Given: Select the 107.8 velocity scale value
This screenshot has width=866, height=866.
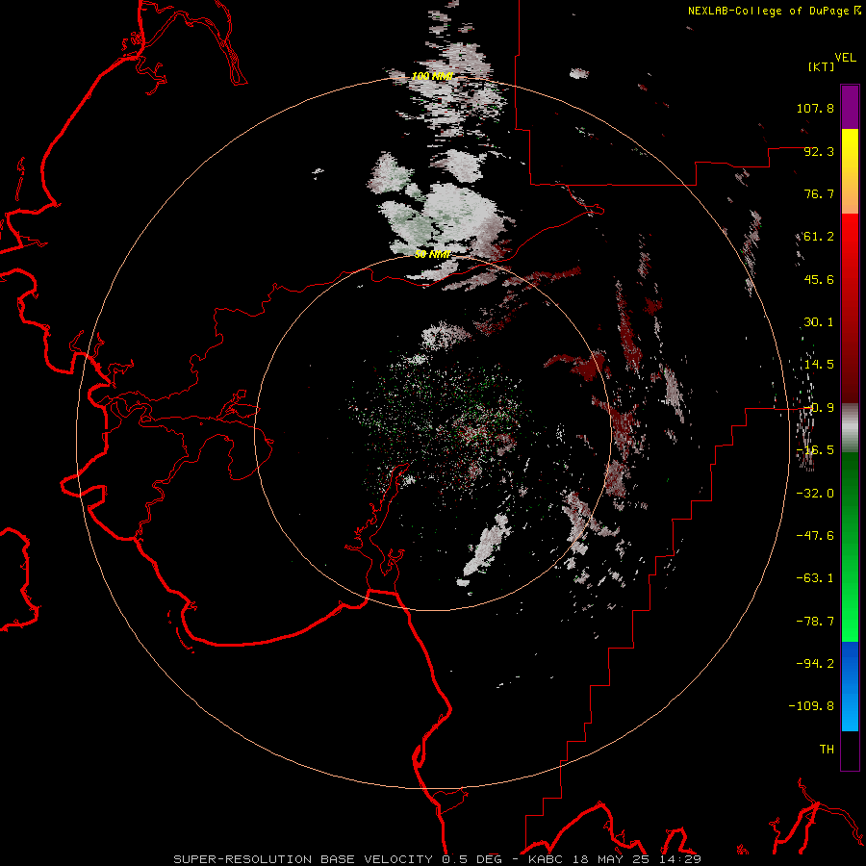Looking at the screenshot, I should [x=815, y=108].
